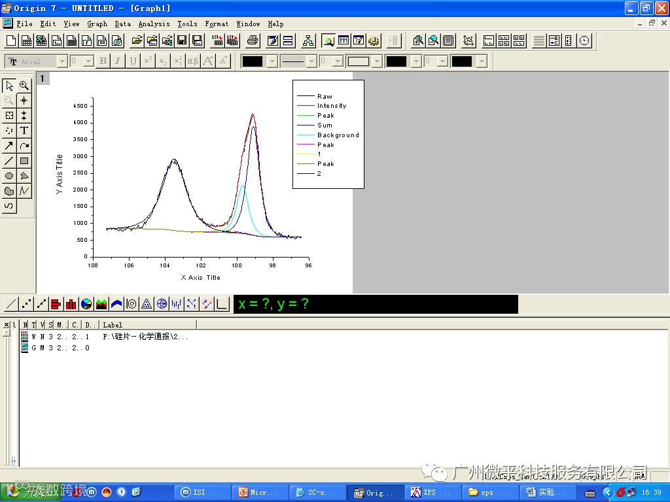Select the G M graph window row
The image size is (670, 502).
pos(56,348)
